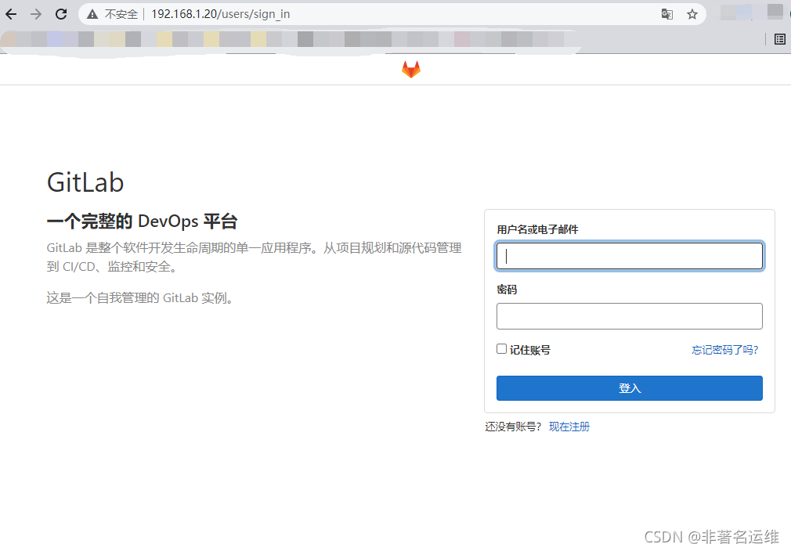
Task: Click the 不安全 label in the address bar
Action: point(121,14)
